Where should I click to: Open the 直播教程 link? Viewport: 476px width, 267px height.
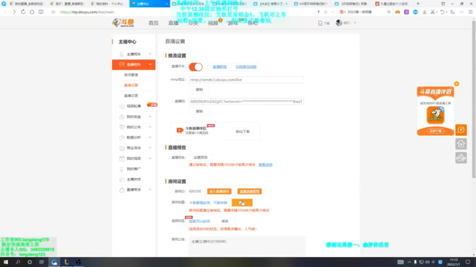coord(220,66)
